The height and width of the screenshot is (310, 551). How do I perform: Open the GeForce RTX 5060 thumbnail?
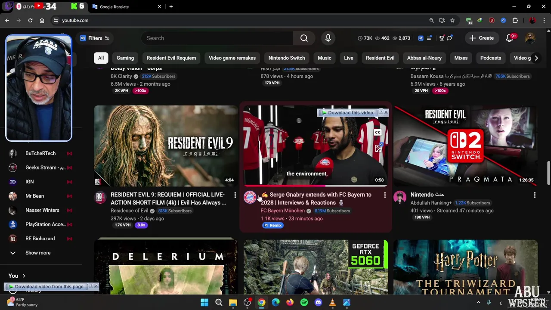point(316,267)
